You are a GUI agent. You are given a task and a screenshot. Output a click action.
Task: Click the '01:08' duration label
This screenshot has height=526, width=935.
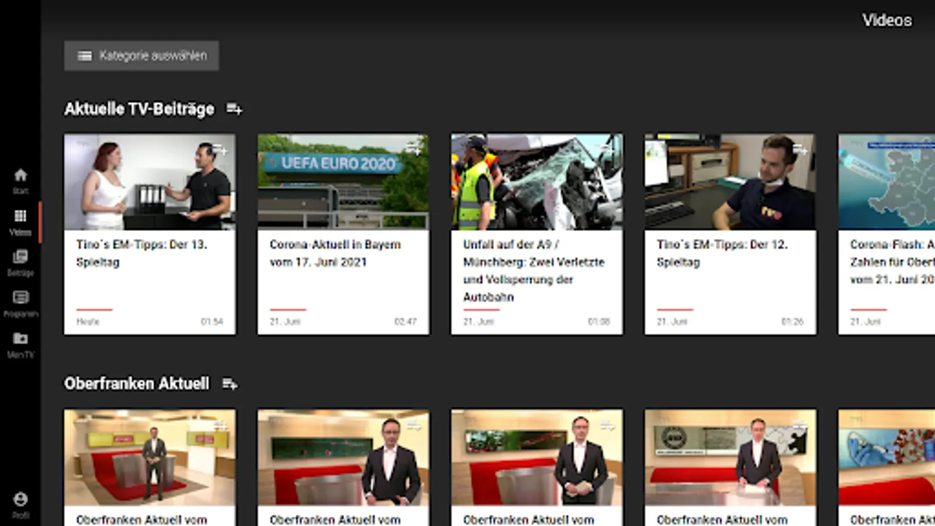coord(599,321)
